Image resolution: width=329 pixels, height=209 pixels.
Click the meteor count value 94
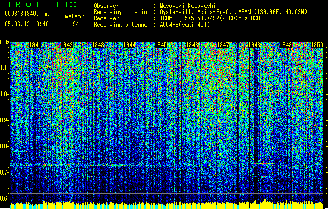76,24
